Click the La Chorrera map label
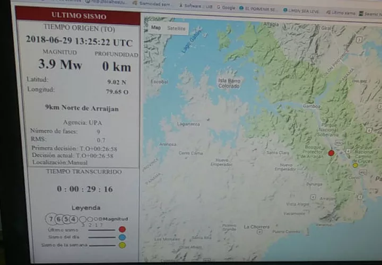The image size is (382, 265). pos(257,227)
